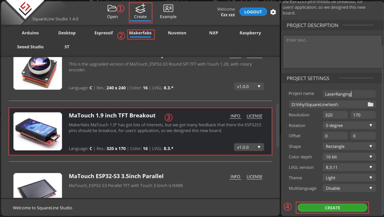Select the Nuvoton vendor tab
384x217 pixels.
(177, 33)
